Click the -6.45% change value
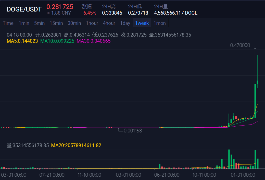 89,13
